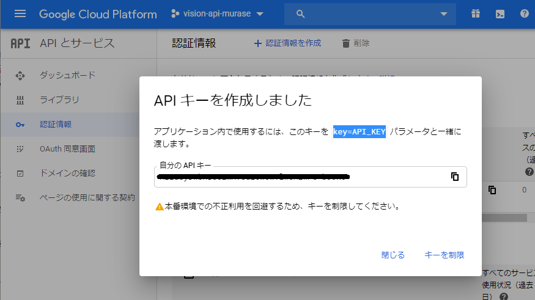The image size is (535, 300).
Task: Open the vision-api-murase project selector
Action: click(218, 13)
